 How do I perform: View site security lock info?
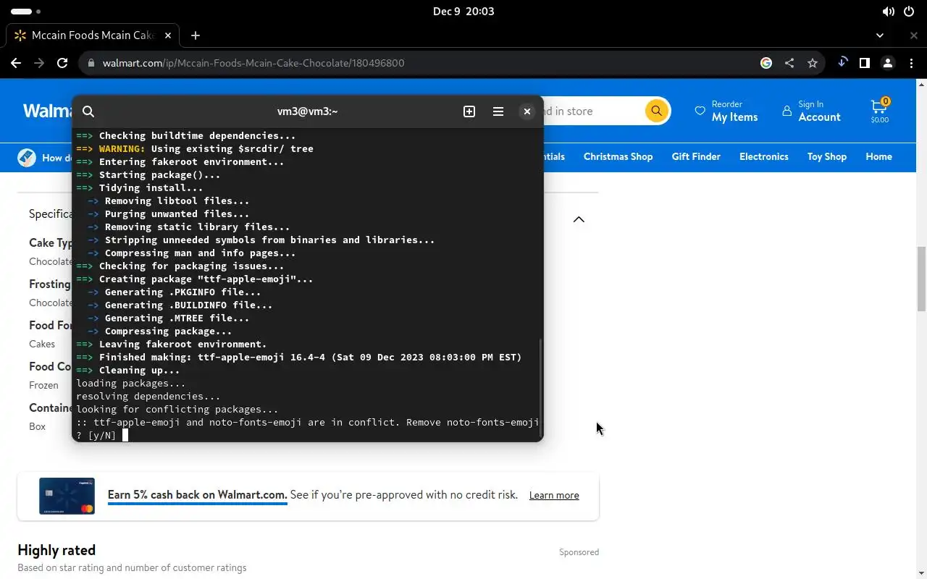pyautogui.click(x=91, y=63)
